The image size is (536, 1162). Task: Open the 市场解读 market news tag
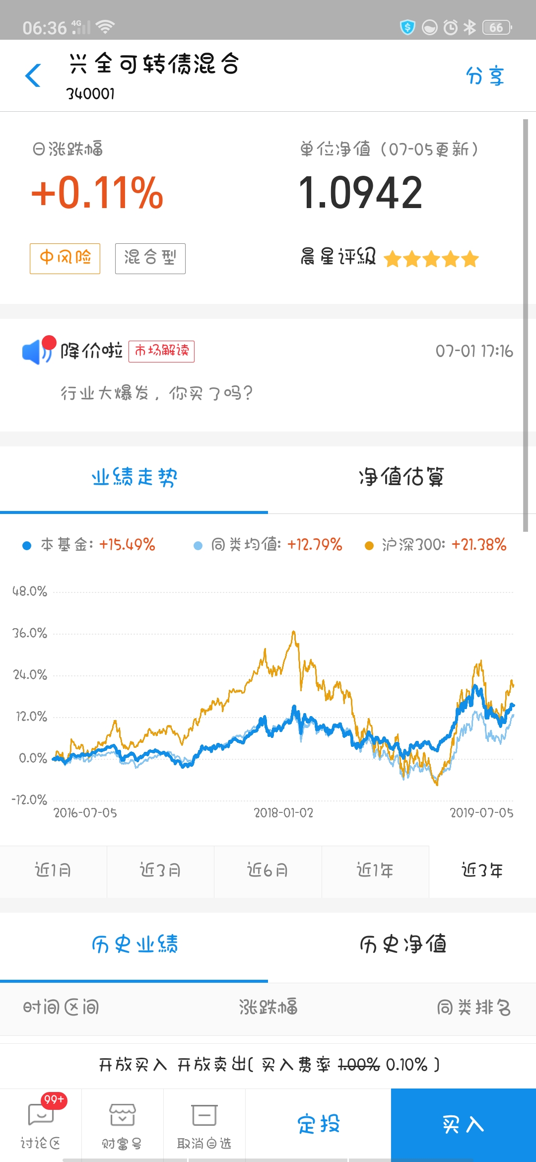pyautogui.click(x=161, y=351)
